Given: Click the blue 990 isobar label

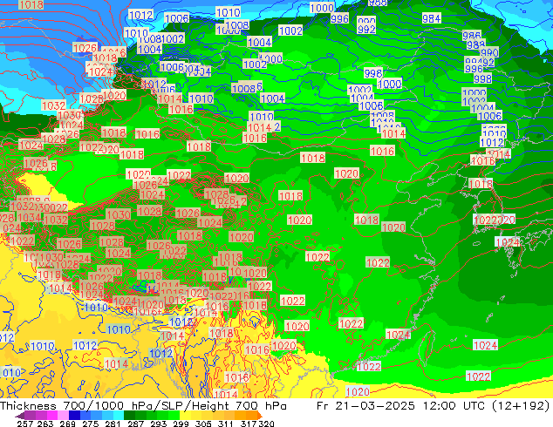Looking at the screenshot, I should [489, 52].
